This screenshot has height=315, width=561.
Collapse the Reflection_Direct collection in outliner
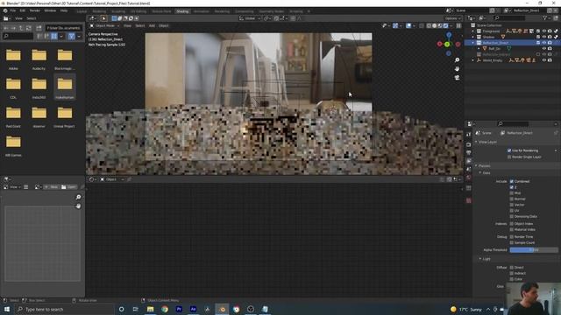pyautogui.click(x=473, y=43)
